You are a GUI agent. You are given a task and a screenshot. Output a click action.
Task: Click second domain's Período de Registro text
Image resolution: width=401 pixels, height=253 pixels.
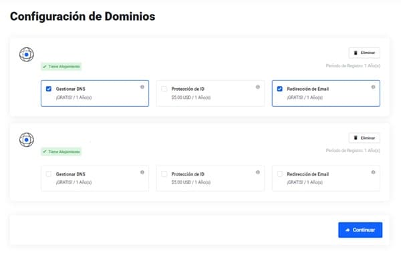pos(353,150)
